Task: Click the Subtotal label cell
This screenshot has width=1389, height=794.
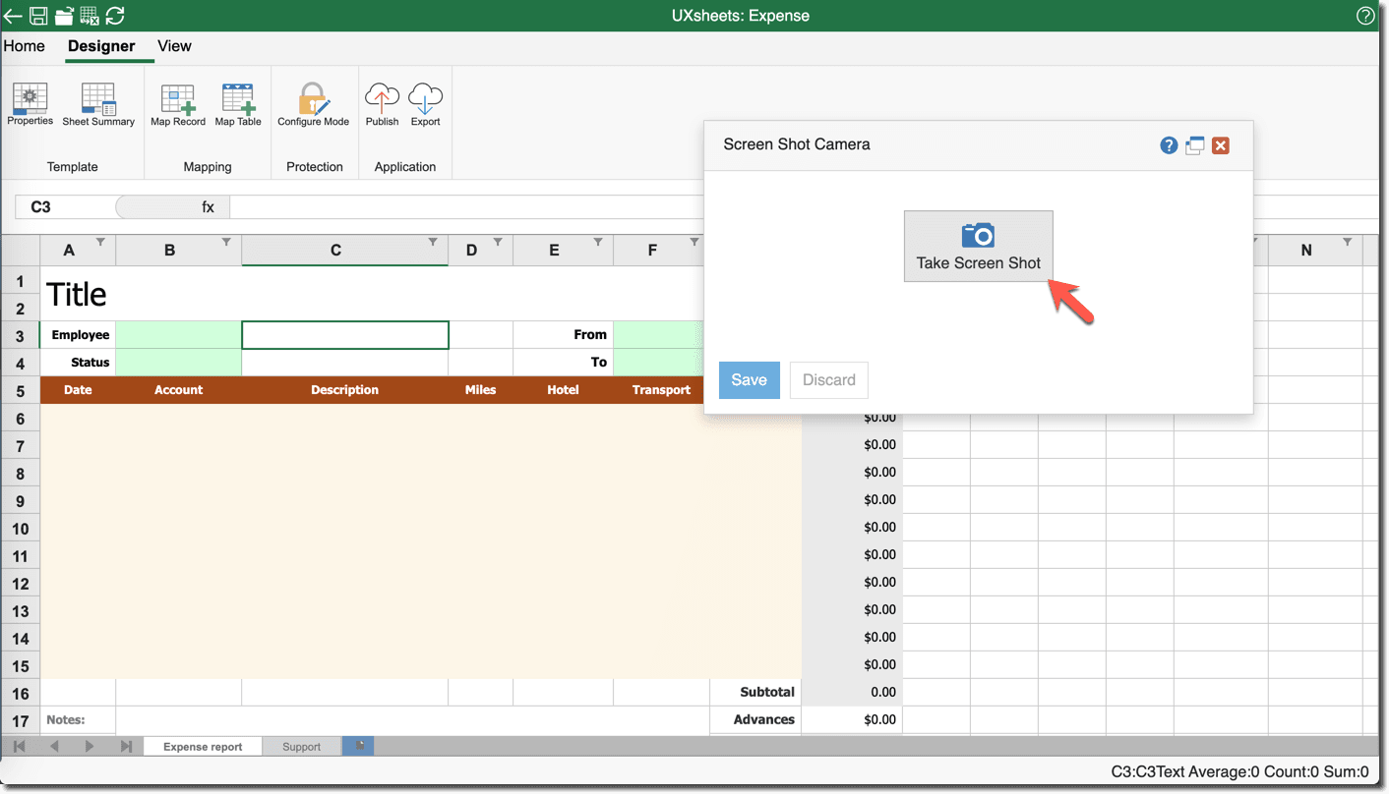Action: [755, 692]
